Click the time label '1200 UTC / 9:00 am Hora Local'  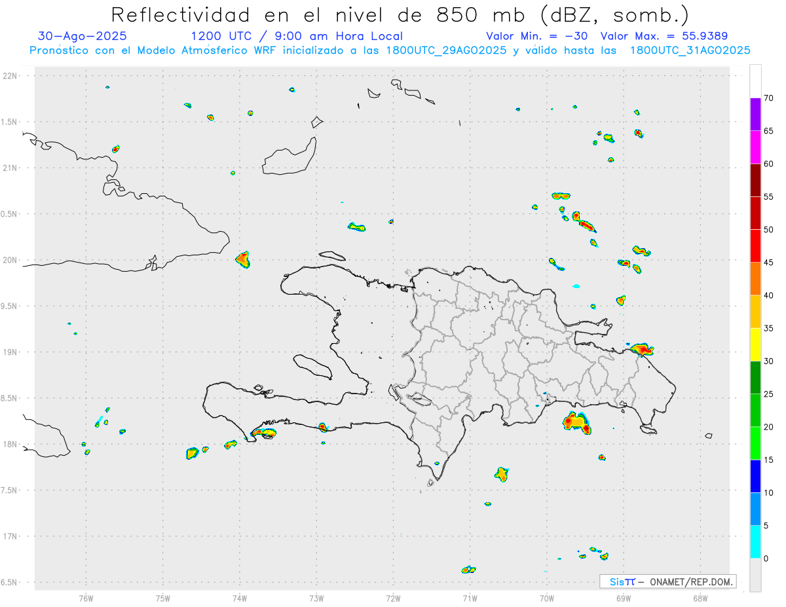(x=297, y=36)
